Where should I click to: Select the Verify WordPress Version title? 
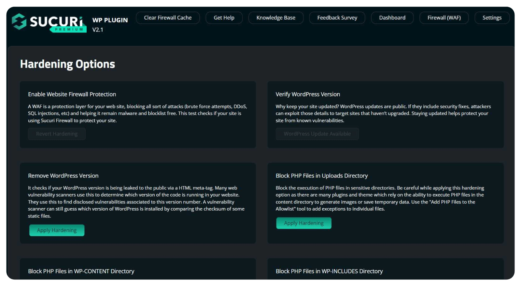click(308, 94)
